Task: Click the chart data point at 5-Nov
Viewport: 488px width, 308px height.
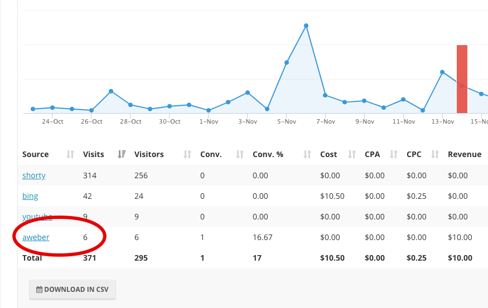Action: [287, 62]
